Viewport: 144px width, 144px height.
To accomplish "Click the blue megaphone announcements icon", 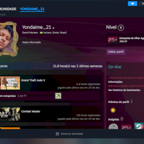I will (x=132, y=4).
